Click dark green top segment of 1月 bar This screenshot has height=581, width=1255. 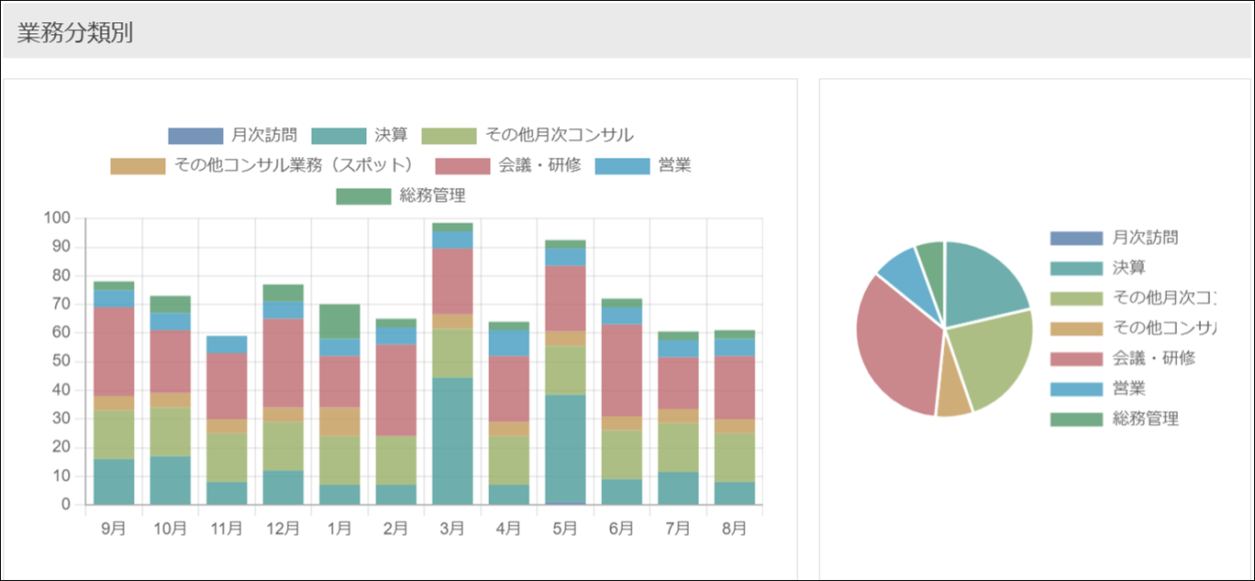340,321
